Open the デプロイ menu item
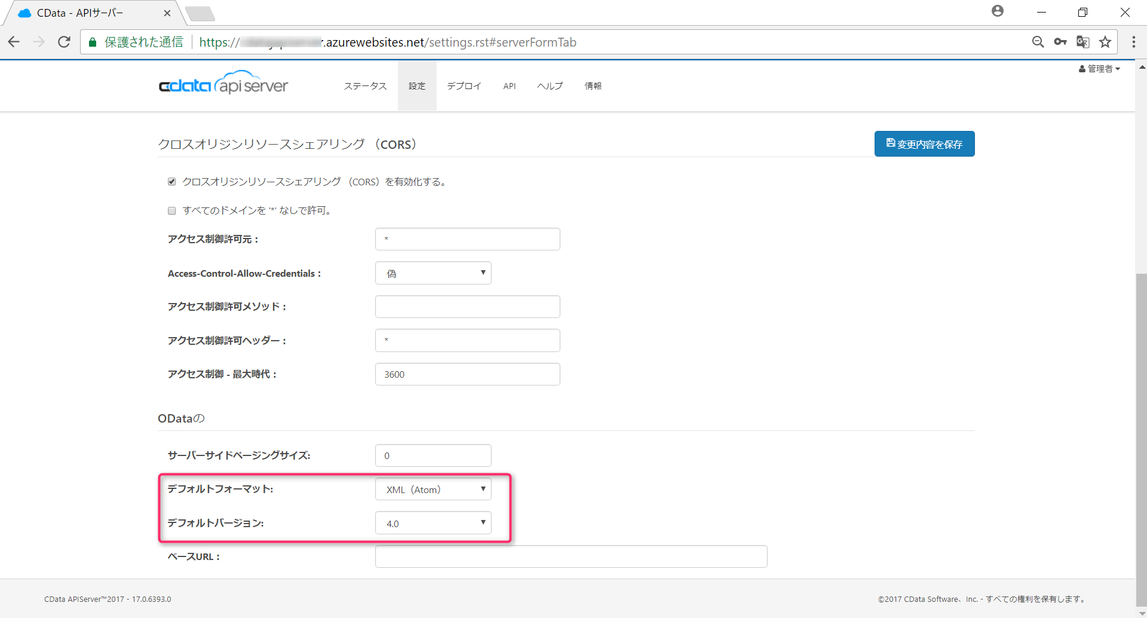Image resolution: width=1147 pixels, height=618 pixels. (464, 85)
